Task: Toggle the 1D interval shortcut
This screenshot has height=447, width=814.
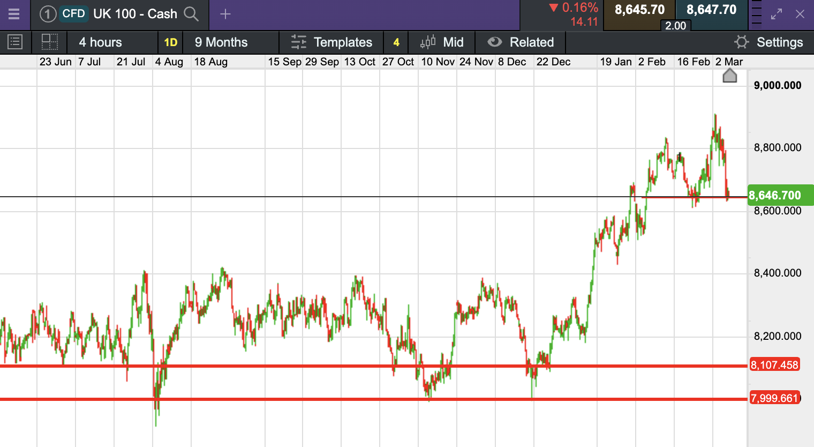Action: [x=170, y=42]
